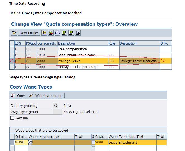Click the custom wage type 7000 field
Viewport: 185px width, 151px height.
pyautogui.click(x=101, y=142)
